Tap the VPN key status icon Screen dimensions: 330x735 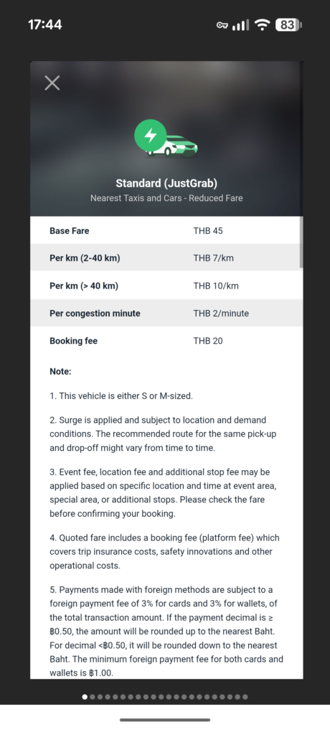pos(222,25)
